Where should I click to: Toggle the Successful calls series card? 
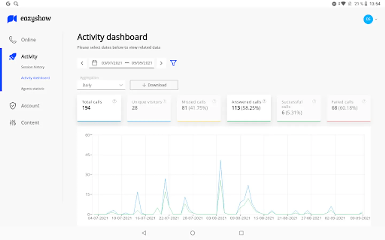click(299, 108)
